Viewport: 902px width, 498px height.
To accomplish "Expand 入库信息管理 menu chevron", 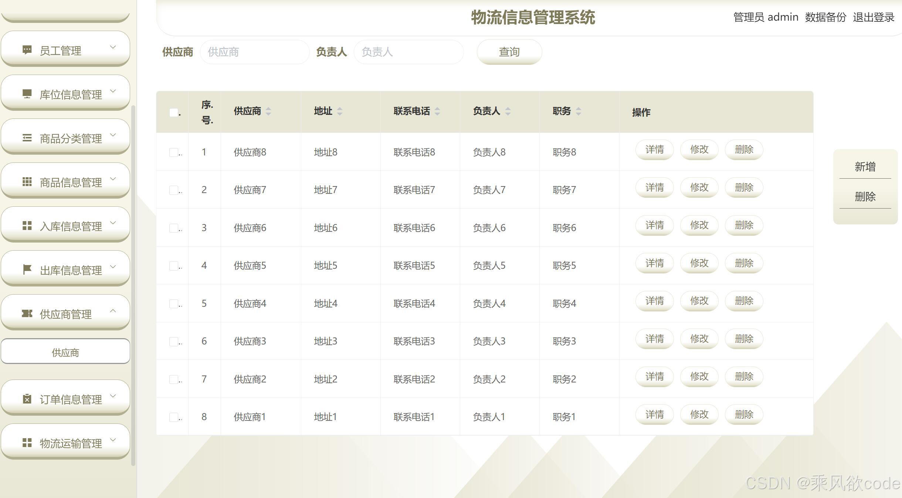I will coord(113,223).
